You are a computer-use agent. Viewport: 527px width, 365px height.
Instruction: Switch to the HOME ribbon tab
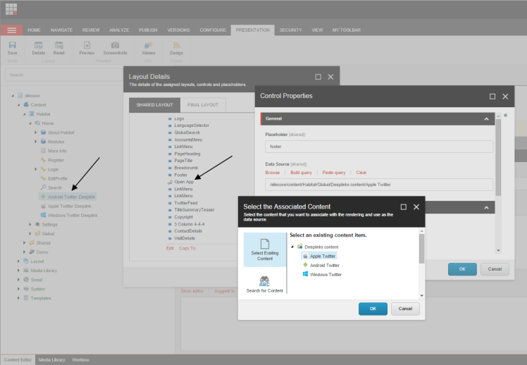point(34,30)
